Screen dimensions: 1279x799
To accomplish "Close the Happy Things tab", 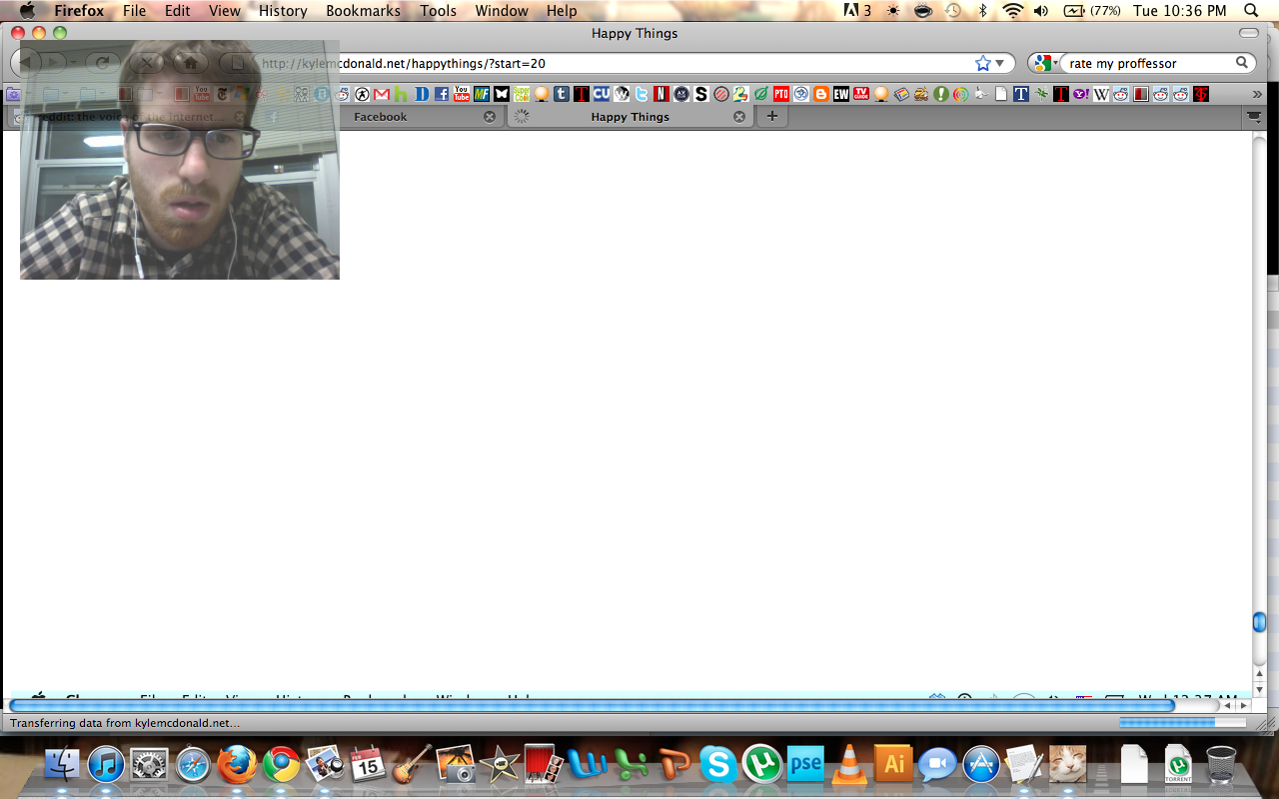I will 739,117.
